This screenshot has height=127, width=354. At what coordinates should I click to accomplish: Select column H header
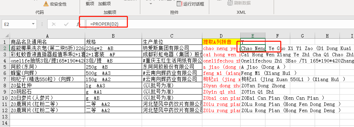click(x=327, y=36)
